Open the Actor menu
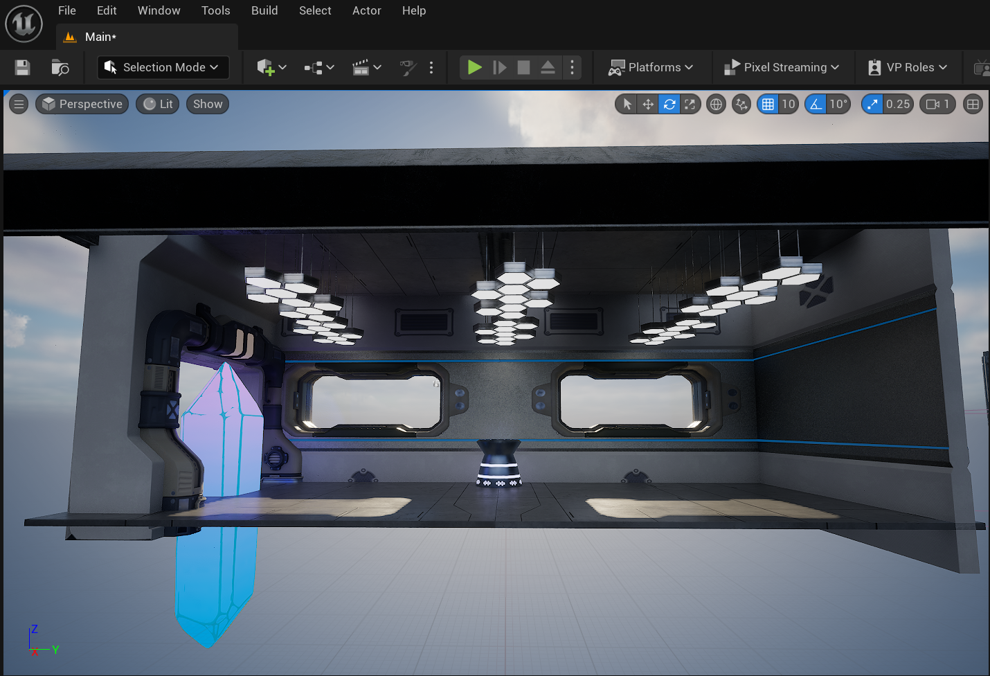 tap(367, 10)
